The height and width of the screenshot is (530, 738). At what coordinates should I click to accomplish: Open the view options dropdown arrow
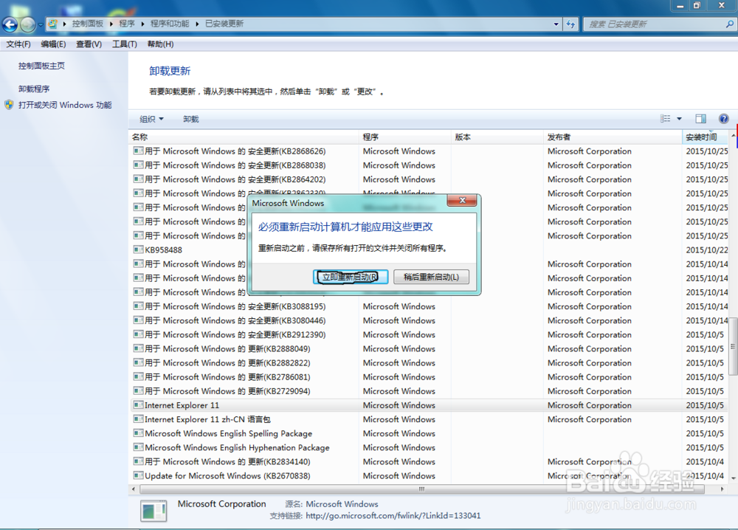click(679, 119)
